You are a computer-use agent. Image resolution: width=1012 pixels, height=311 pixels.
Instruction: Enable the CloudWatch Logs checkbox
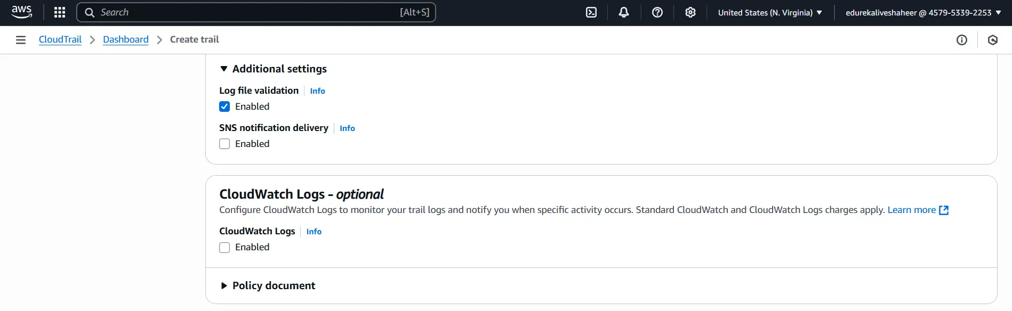pos(224,247)
